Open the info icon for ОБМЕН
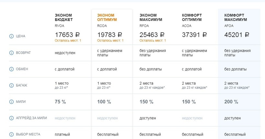The width and height of the screenshot is (265, 139). point(11,69)
